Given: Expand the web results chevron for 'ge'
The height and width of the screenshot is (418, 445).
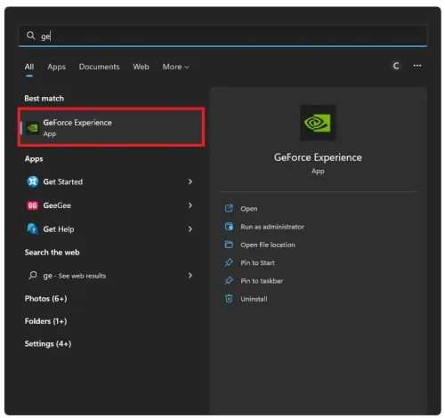Looking at the screenshot, I should [190, 276].
